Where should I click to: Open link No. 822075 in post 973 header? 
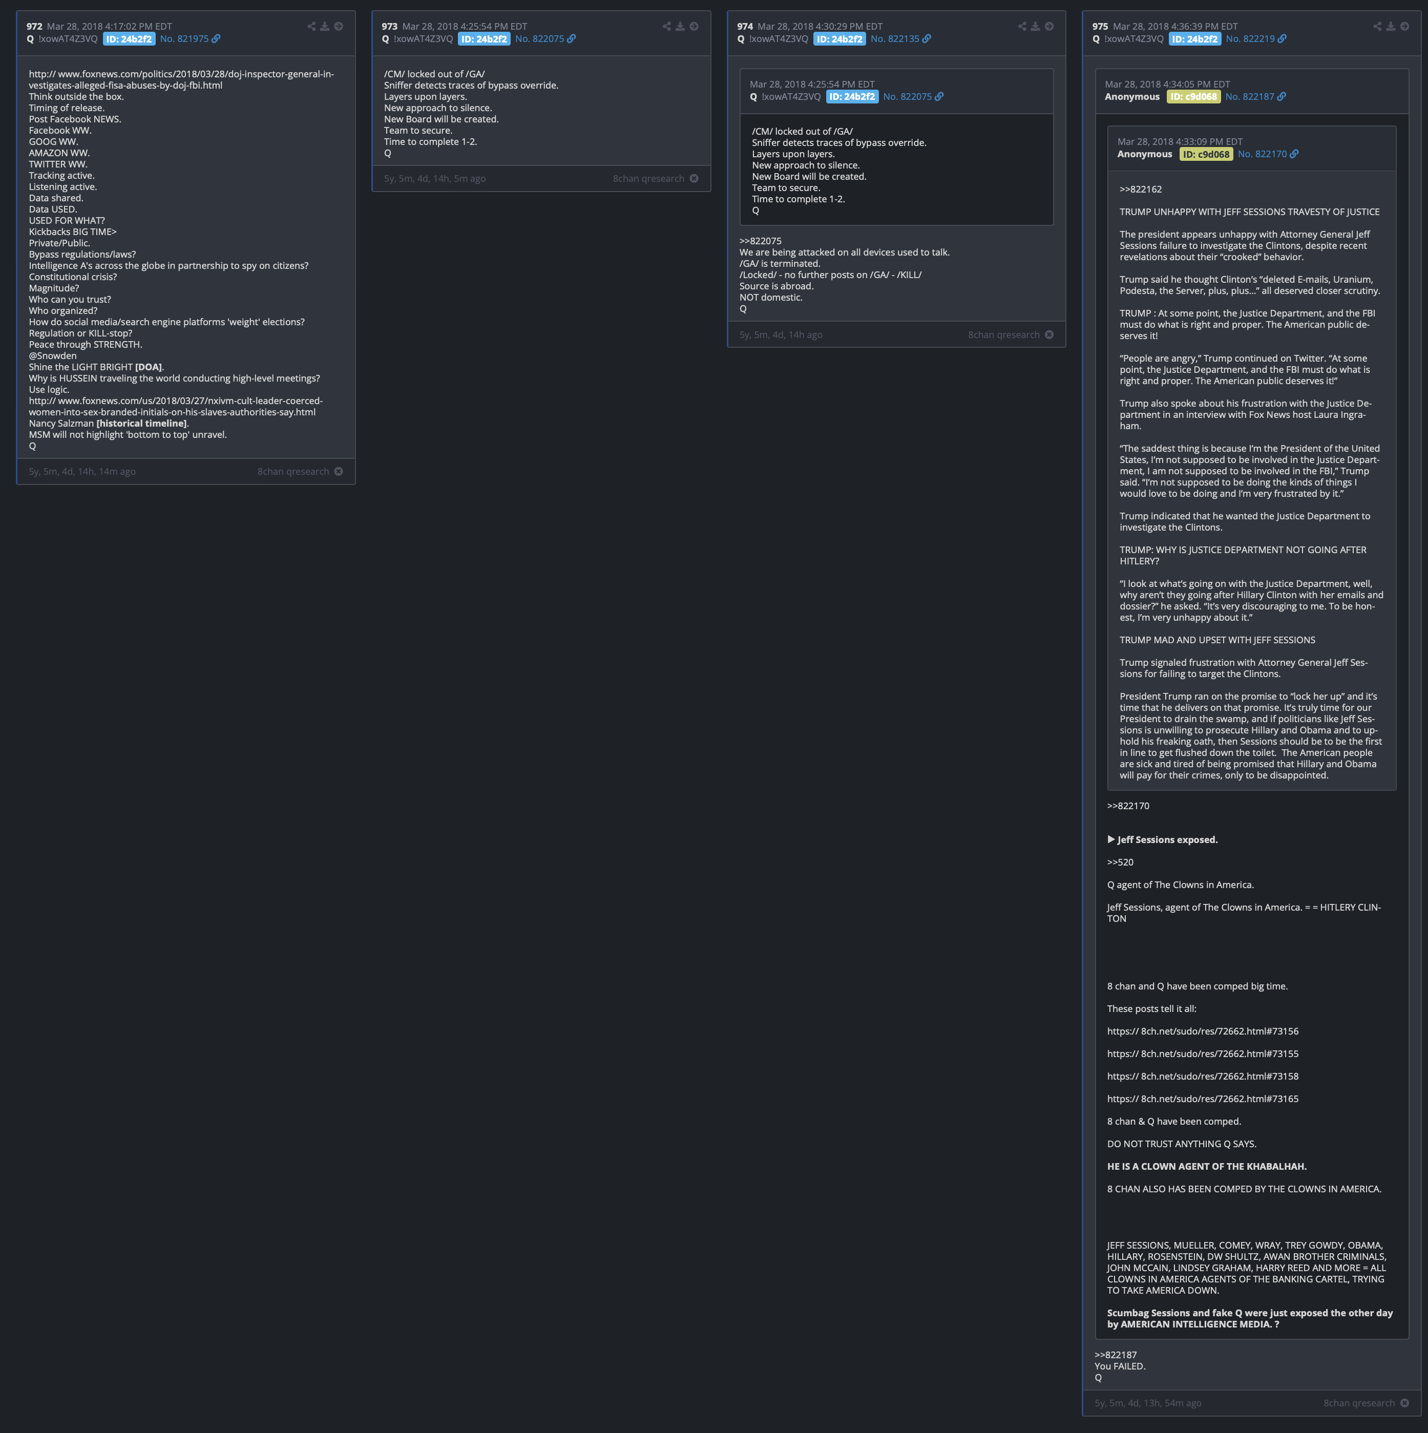(x=540, y=39)
